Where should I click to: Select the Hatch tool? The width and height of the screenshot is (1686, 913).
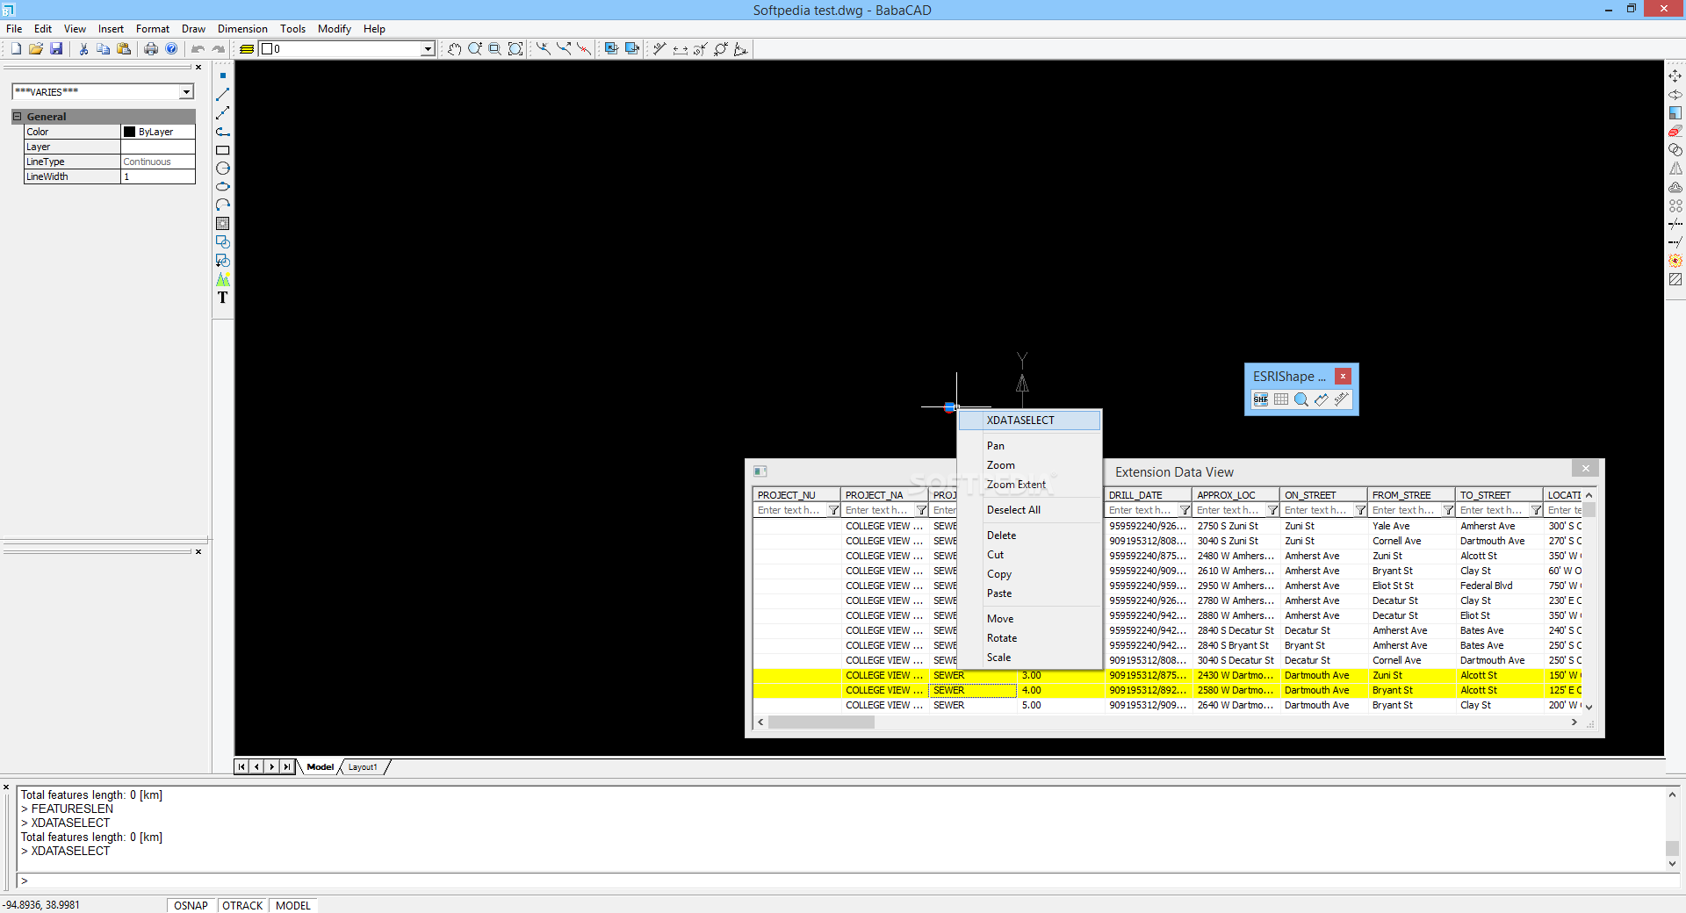223,224
